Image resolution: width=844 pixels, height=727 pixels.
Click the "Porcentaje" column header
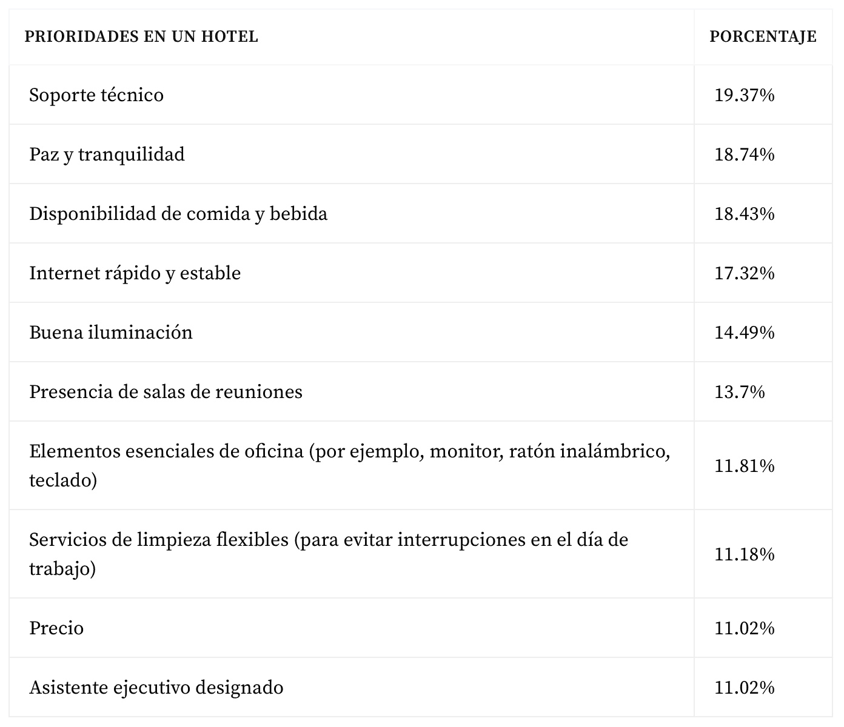point(763,36)
